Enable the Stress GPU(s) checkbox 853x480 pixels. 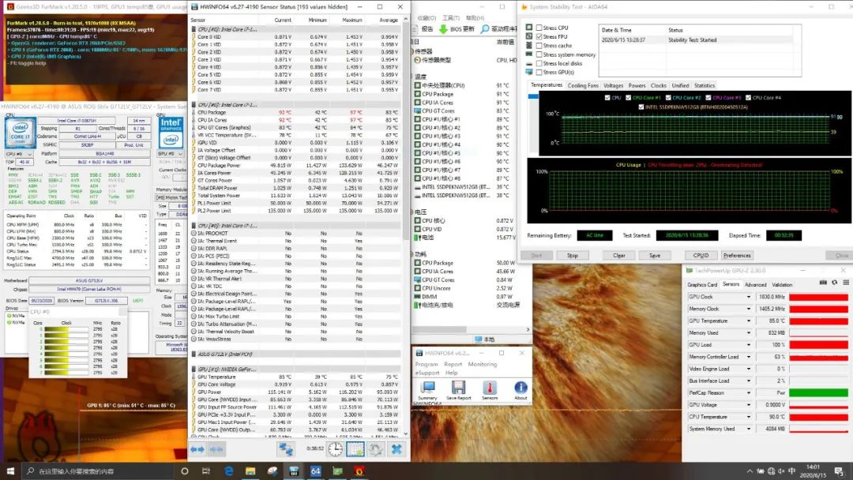[x=539, y=72]
